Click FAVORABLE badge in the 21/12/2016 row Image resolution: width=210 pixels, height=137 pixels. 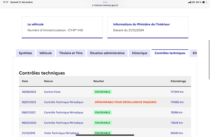coord(103,133)
